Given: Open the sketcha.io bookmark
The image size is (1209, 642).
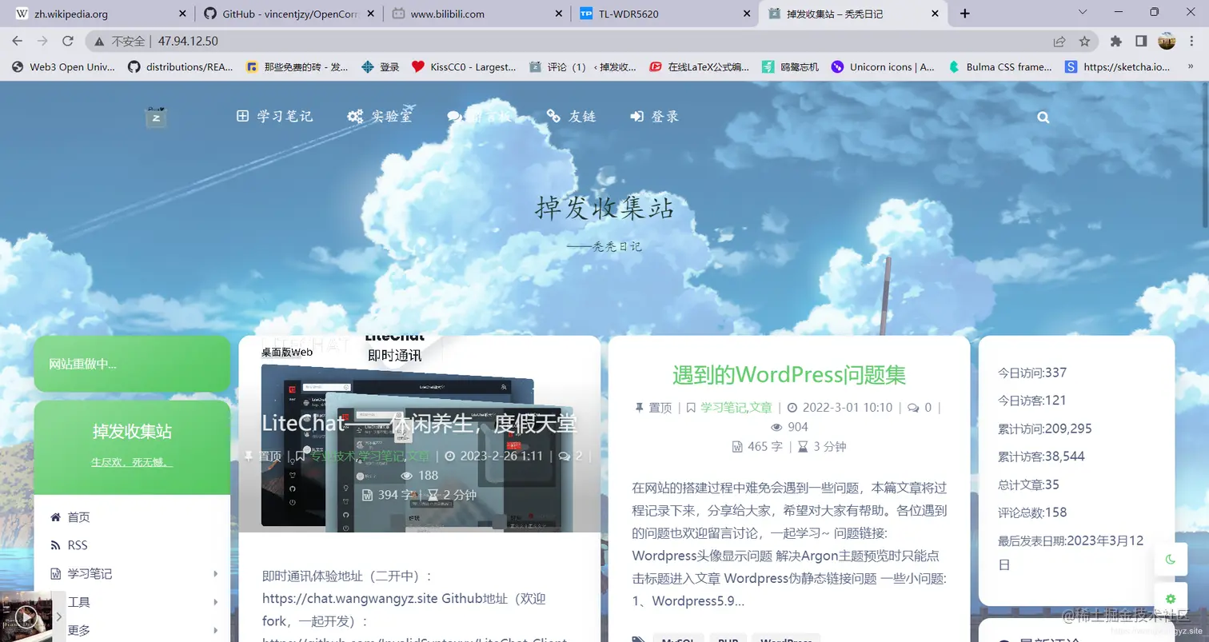Looking at the screenshot, I should (x=1118, y=67).
